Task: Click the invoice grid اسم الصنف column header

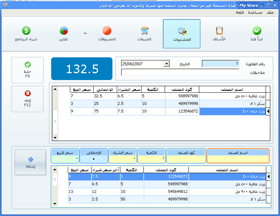Action: point(232,89)
